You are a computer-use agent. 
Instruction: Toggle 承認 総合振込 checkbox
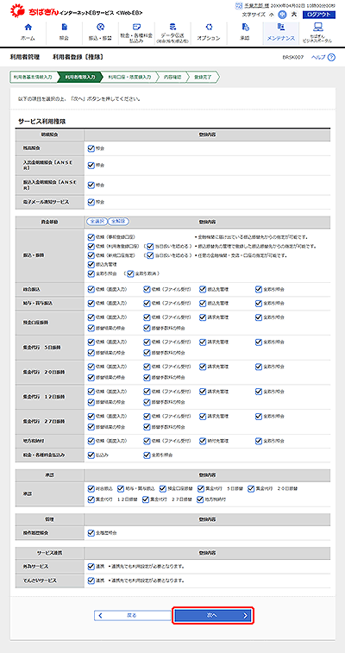(x=91, y=488)
